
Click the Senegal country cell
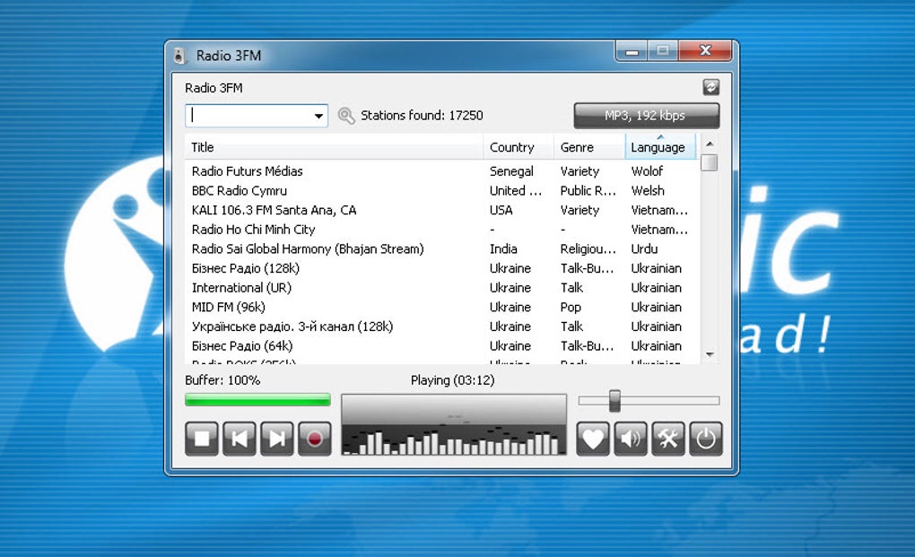[x=511, y=171]
